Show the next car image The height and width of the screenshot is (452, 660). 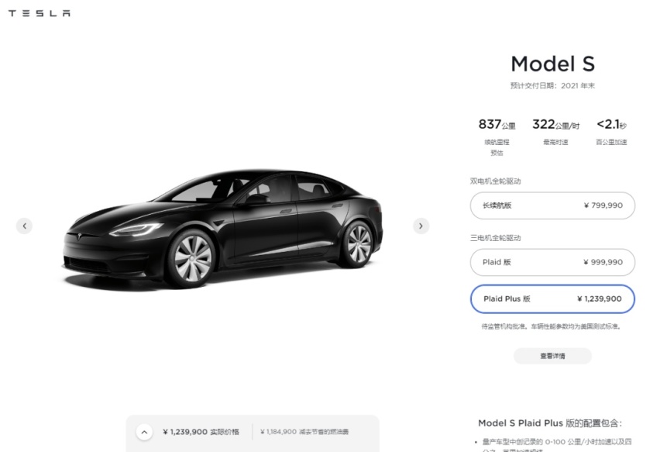pos(421,226)
